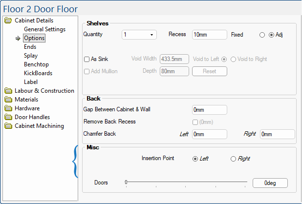Open General Settings in the tree
302x204 pixels.
(x=44, y=29)
